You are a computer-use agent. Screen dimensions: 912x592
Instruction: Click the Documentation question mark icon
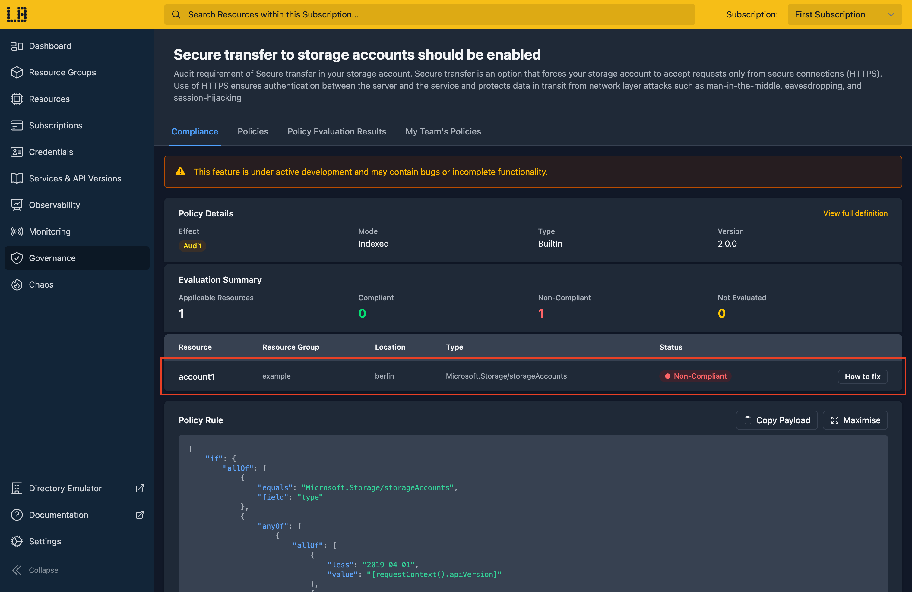[17, 515]
